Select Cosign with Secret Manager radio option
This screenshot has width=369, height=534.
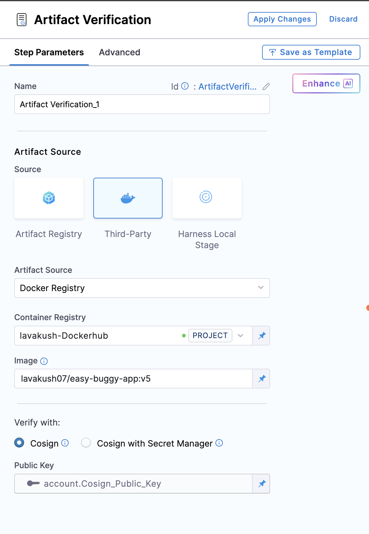point(86,443)
